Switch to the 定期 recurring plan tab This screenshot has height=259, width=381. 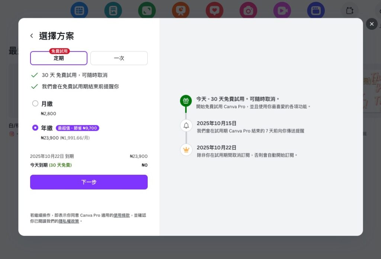point(59,58)
